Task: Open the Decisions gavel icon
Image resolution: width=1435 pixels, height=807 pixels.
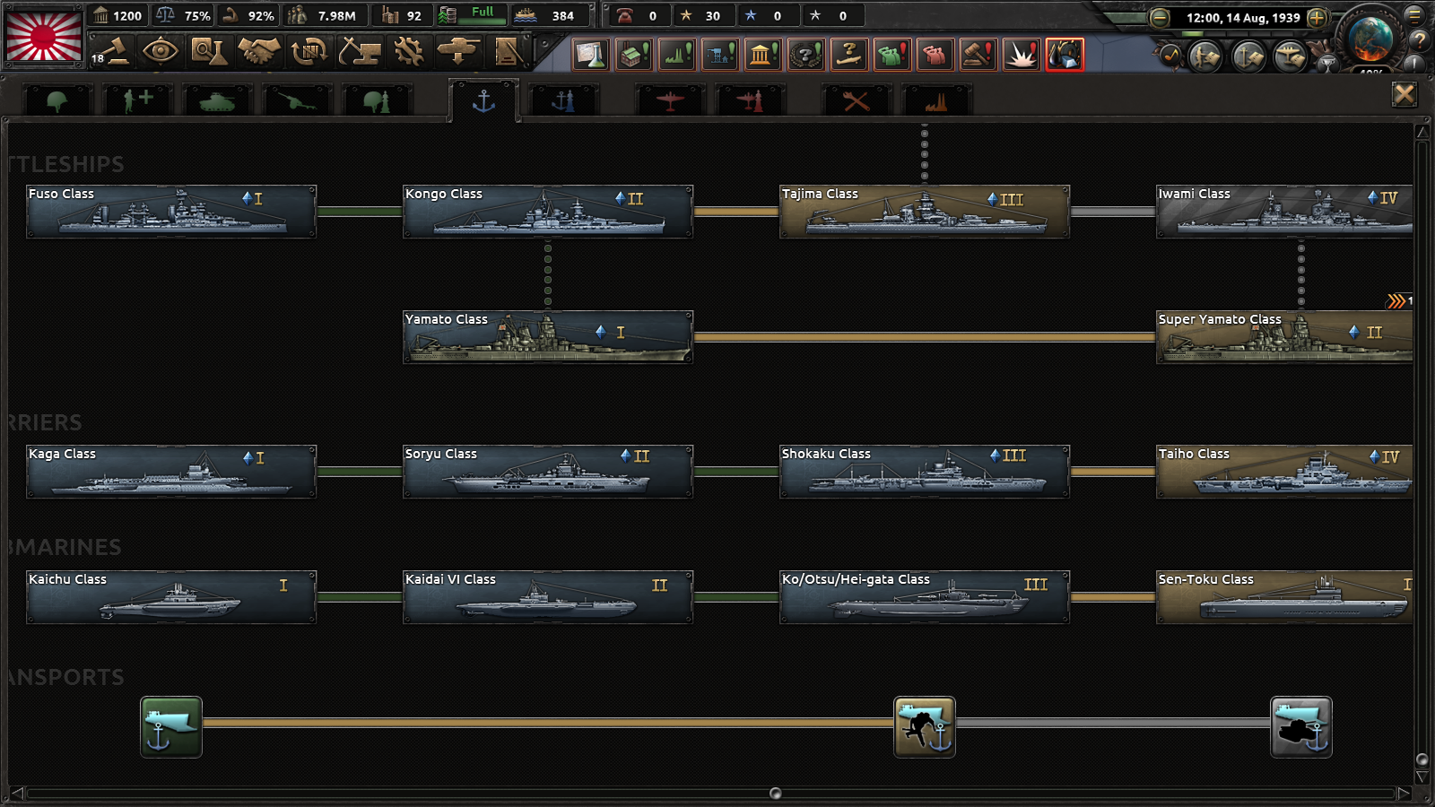Action: (110, 52)
